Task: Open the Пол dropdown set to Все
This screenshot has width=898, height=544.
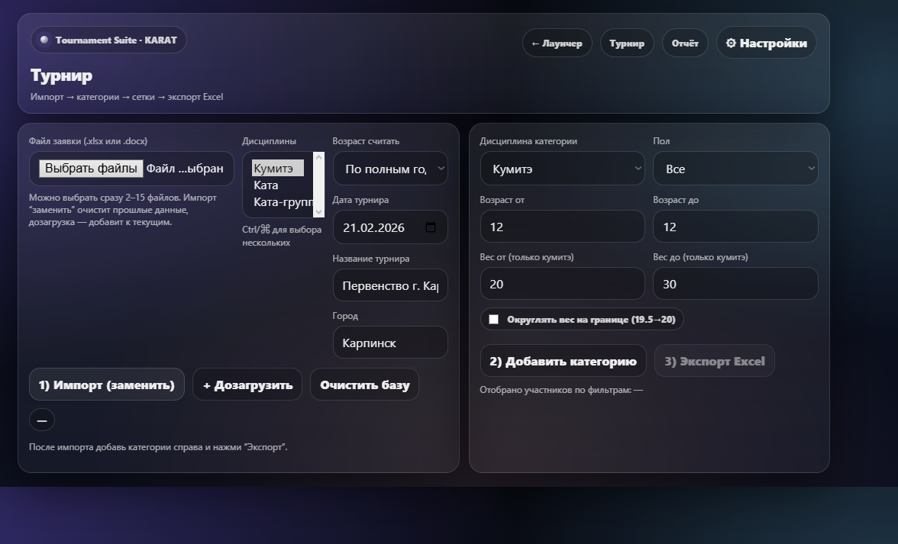Action: coord(735,169)
